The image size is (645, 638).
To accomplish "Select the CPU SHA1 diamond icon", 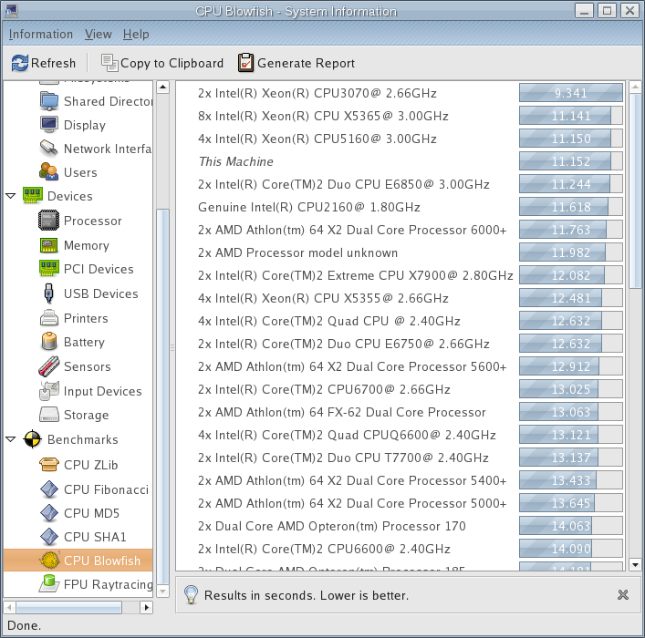I will 49,537.
